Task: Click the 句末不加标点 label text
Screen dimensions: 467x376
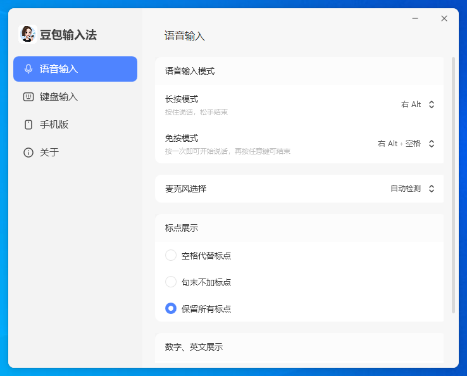Action: [x=206, y=282]
